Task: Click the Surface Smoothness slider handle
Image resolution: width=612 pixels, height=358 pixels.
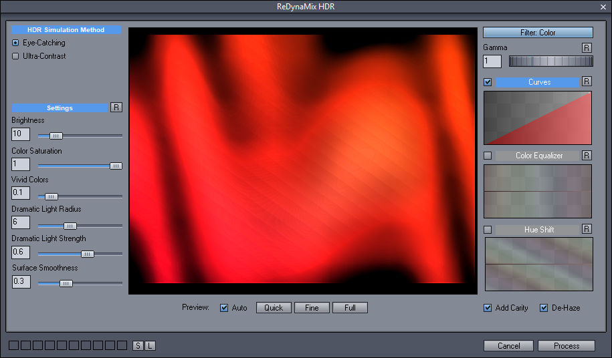Action: (66, 283)
